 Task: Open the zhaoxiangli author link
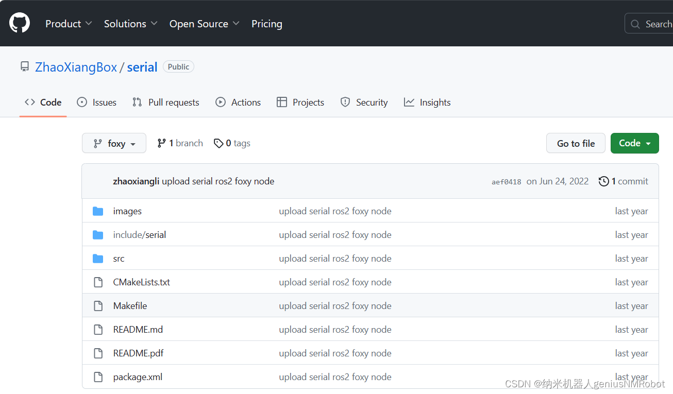pos(136,181)
